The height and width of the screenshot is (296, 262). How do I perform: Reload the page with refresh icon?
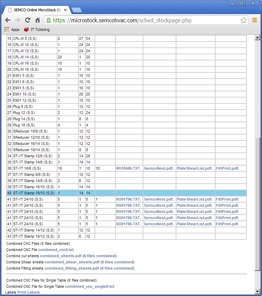click(x=28, y=20)
